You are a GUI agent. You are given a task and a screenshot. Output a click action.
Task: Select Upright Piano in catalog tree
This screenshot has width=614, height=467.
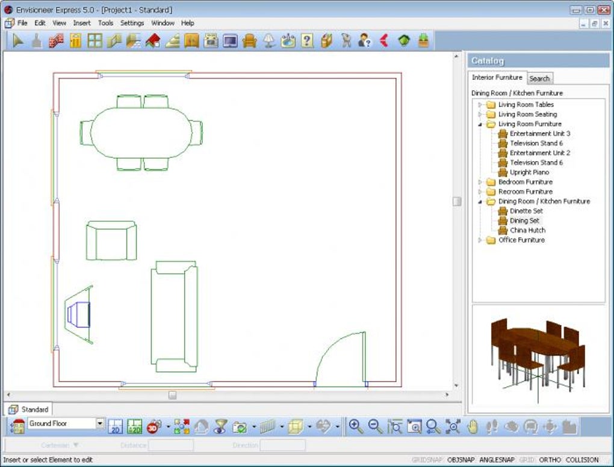tap(529, 172)
